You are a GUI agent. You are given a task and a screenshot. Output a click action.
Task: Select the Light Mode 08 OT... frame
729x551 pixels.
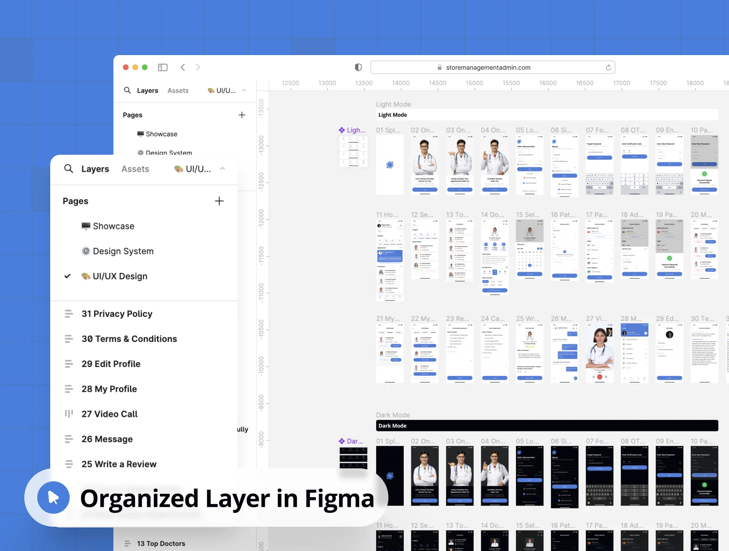click(635, 165)
